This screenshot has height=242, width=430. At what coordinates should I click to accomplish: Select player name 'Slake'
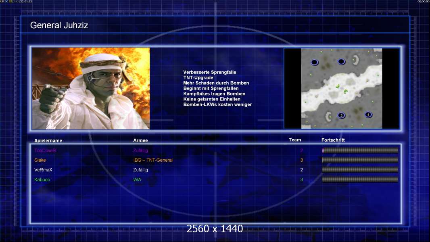pyautogui.click(x=40, y=160)
